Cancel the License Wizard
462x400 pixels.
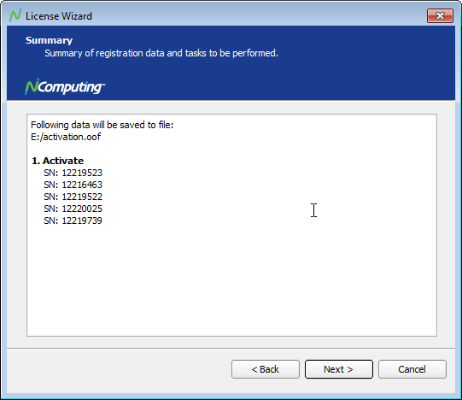pos(412,369)
